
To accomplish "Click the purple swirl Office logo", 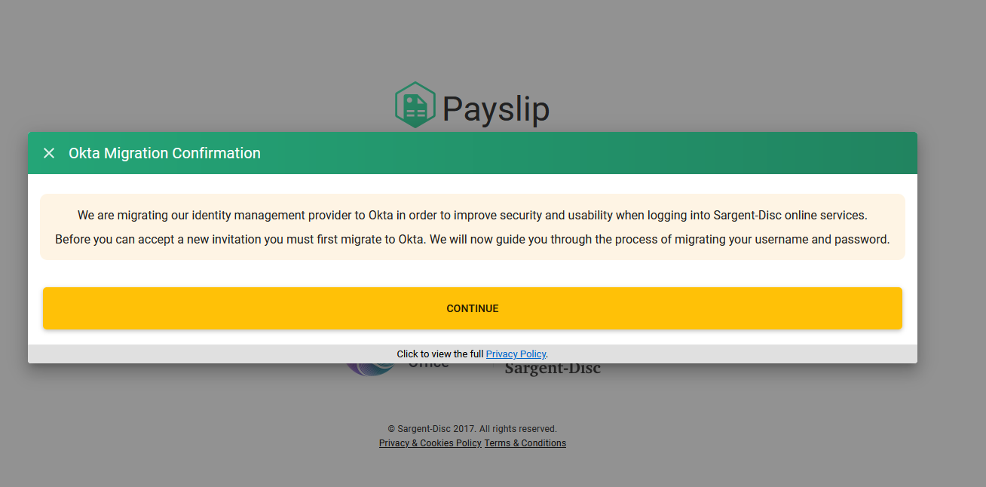I will [369, 369].
